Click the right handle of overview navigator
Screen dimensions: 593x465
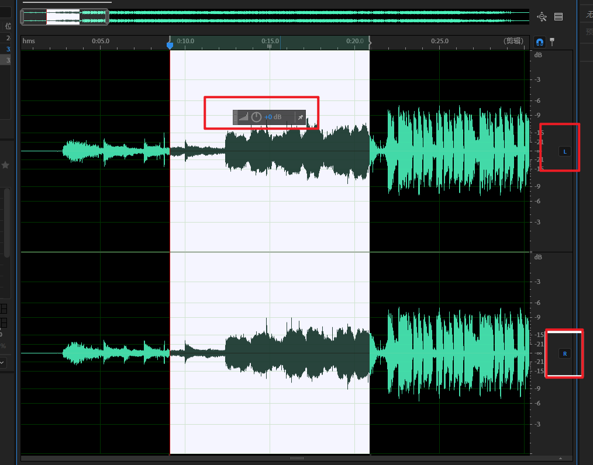point(108,17)
